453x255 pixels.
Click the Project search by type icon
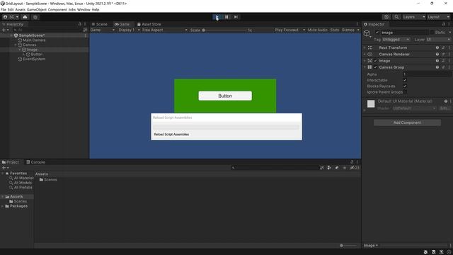click(x=329, y=168)
